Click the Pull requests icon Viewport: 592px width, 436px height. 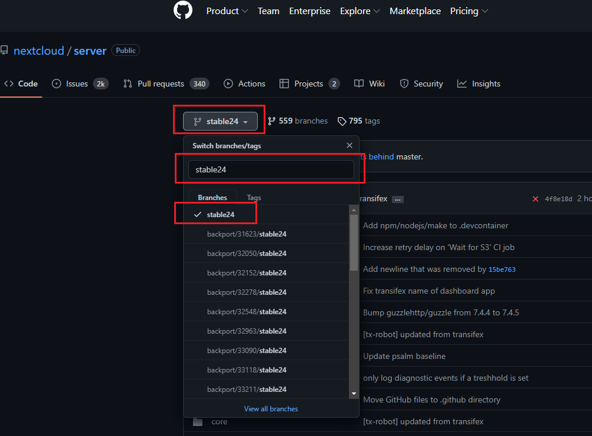(x=128, y=84)
